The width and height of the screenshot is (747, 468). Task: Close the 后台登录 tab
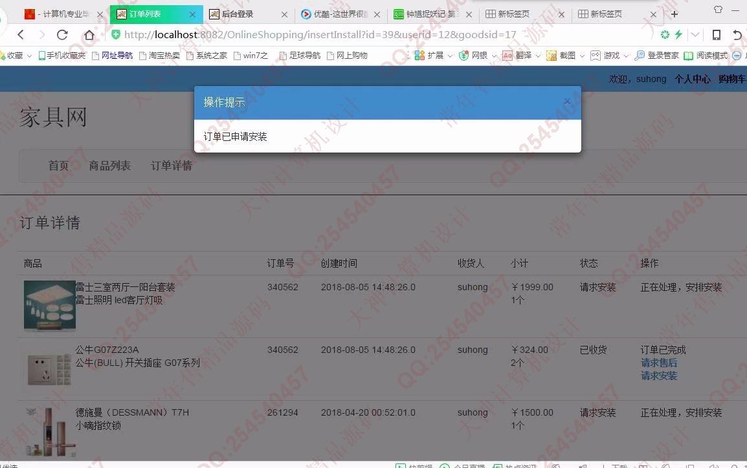(x=284, y=15)
